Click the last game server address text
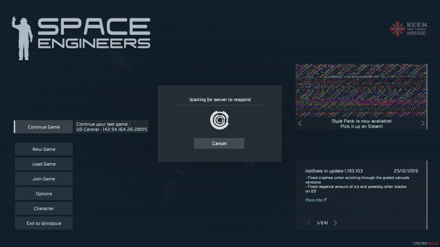 pyautogui.click(x=112, y=129)
